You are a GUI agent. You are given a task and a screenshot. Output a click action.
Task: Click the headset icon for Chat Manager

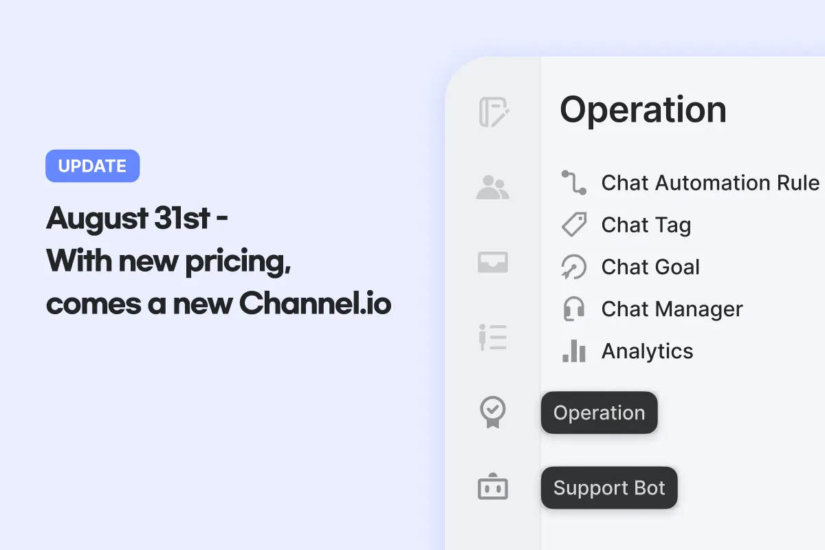573,309
